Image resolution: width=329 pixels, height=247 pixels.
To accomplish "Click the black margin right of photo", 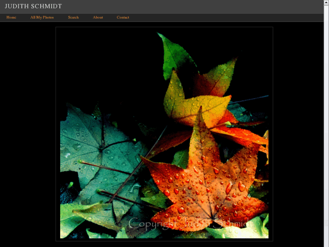I will (x=299, y=136).
